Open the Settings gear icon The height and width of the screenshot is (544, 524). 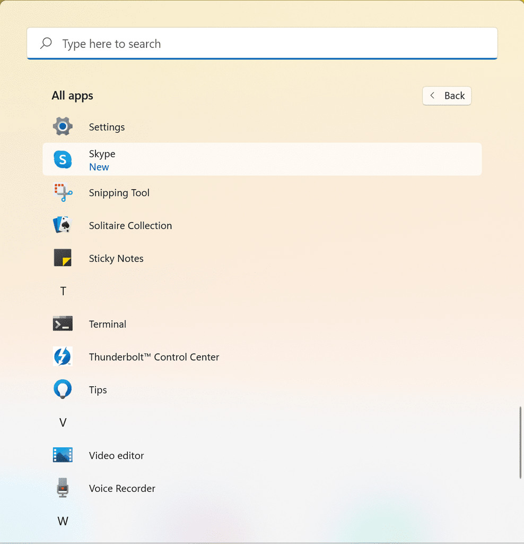pyautogui.click(x=63, y=126)
